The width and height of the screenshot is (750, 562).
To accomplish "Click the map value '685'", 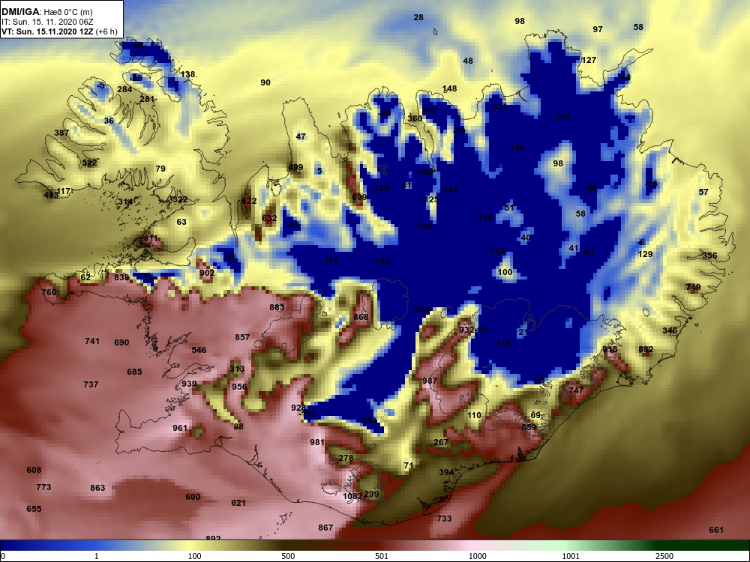I will pos(134,372).
